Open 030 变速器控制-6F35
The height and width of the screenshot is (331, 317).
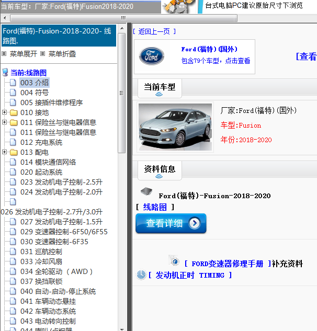tap(54, 242)
